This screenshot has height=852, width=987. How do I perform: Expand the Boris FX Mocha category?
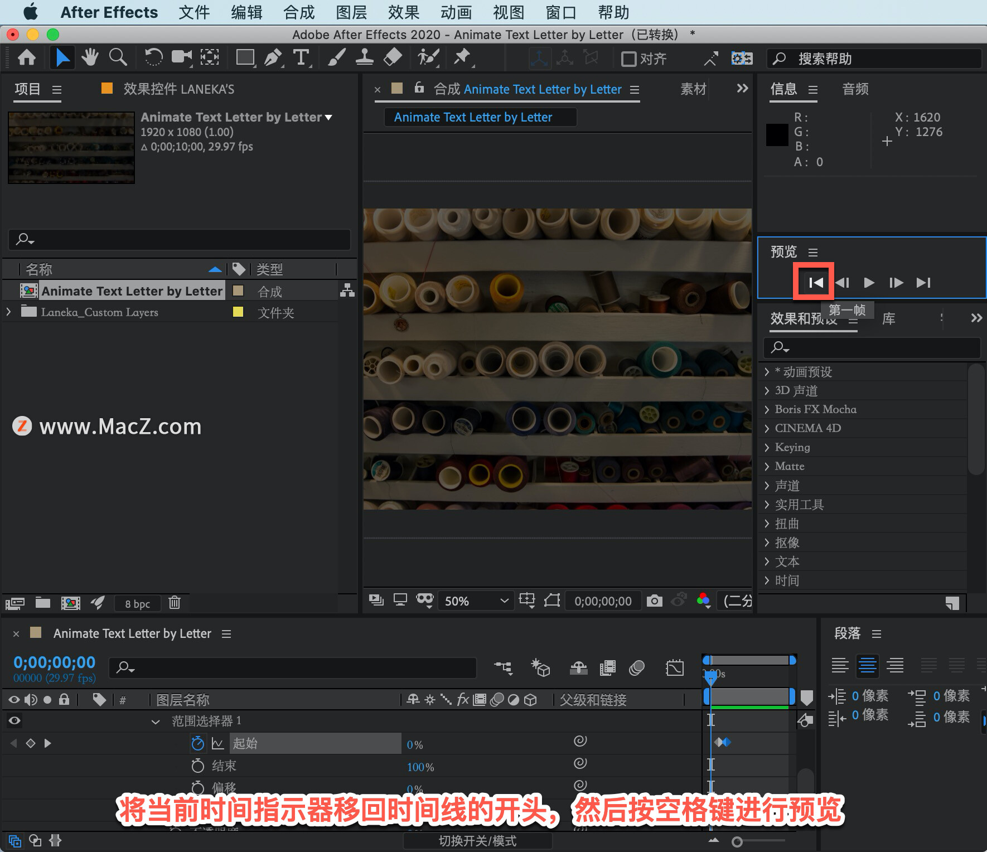click(767, 409)
